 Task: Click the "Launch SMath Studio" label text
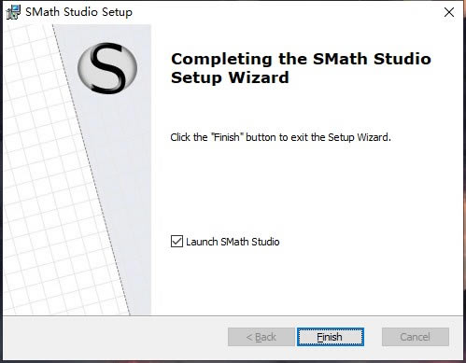coord(233,242)
